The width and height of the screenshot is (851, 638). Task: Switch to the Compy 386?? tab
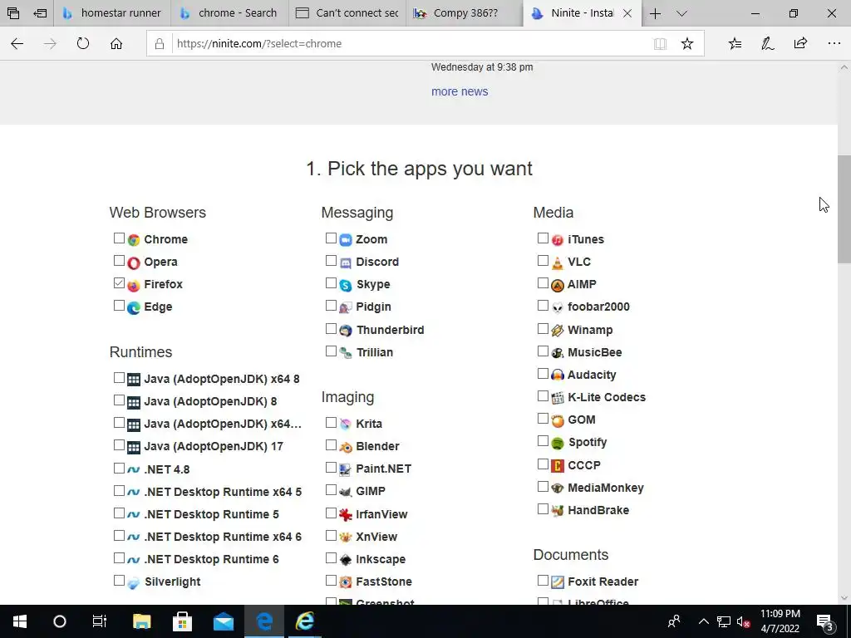coord(465,13)
